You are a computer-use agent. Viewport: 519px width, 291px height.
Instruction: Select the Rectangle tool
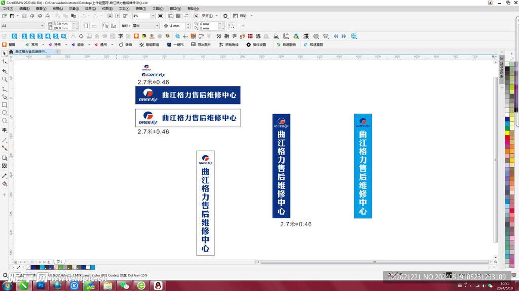[4, 105]
